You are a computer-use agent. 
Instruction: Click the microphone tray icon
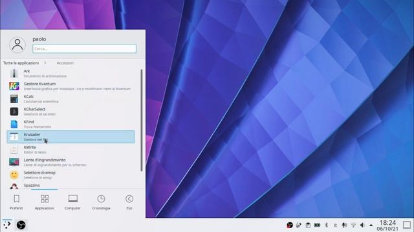[344, 225]
